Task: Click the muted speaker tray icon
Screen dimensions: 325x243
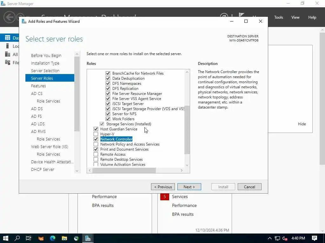Action: (x=285, y=239)
